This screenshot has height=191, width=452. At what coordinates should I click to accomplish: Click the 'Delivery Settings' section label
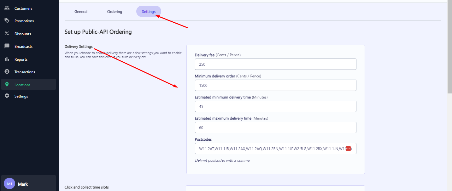tap(79, 47)
